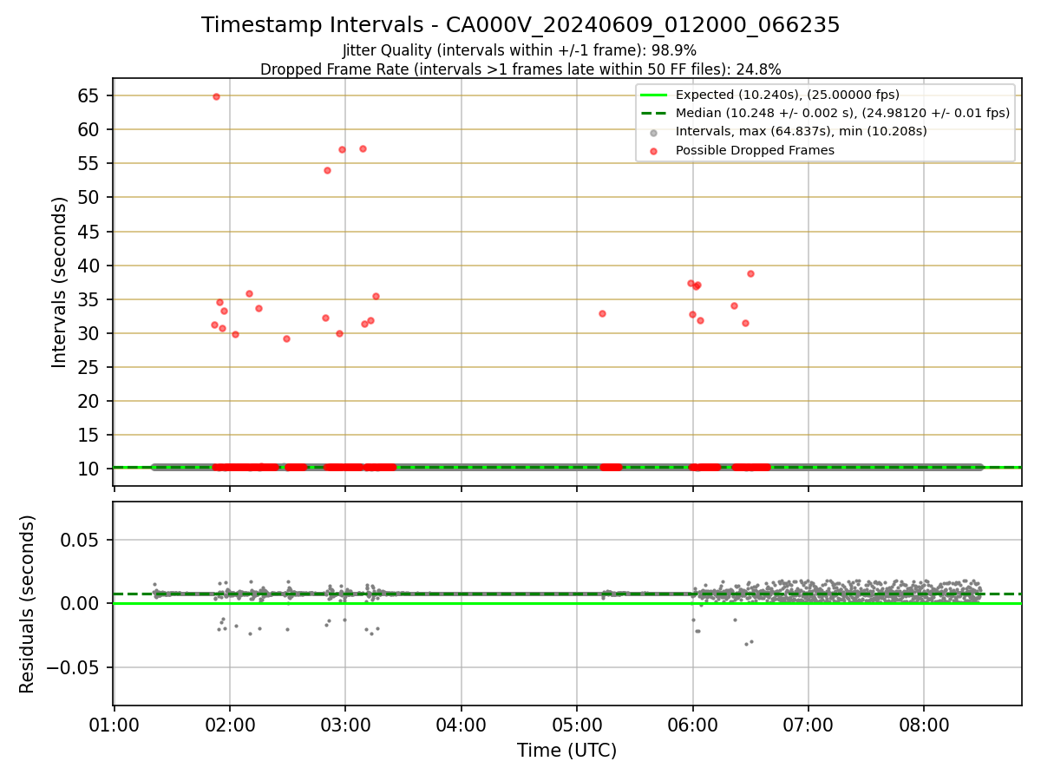Click the "65" y-axis tick label
Image resolution: width=1041 pixels, height=781 pixels.
click(x=91, y=95)
